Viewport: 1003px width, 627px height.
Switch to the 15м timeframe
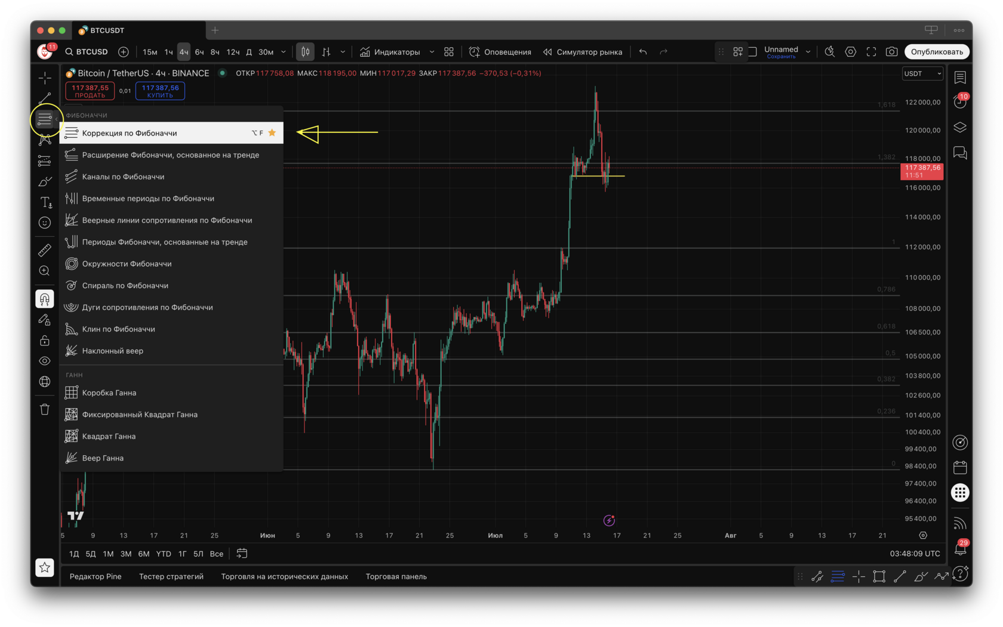pos(150,52)
